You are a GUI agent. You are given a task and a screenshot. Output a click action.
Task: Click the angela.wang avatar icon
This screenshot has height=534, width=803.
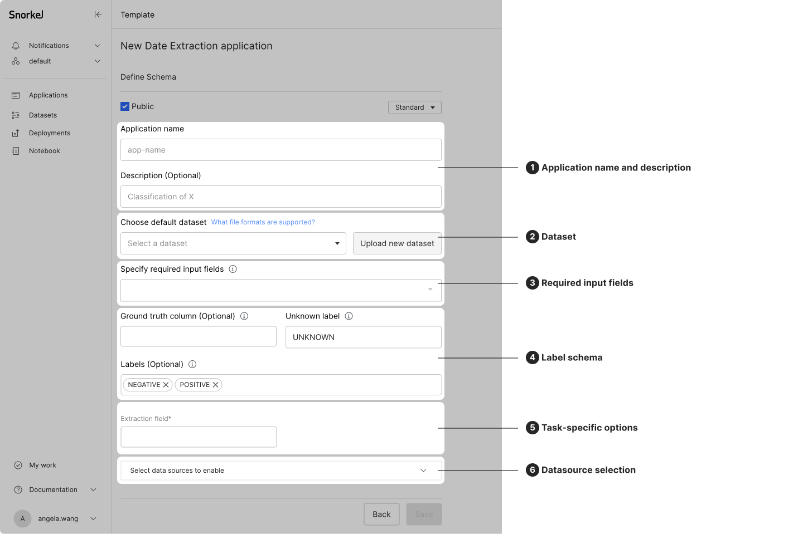(x=22, y=518)
